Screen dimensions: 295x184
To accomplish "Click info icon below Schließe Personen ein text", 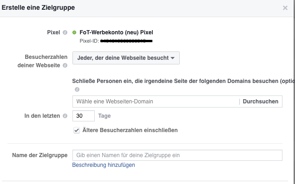I will coord(77,89).
